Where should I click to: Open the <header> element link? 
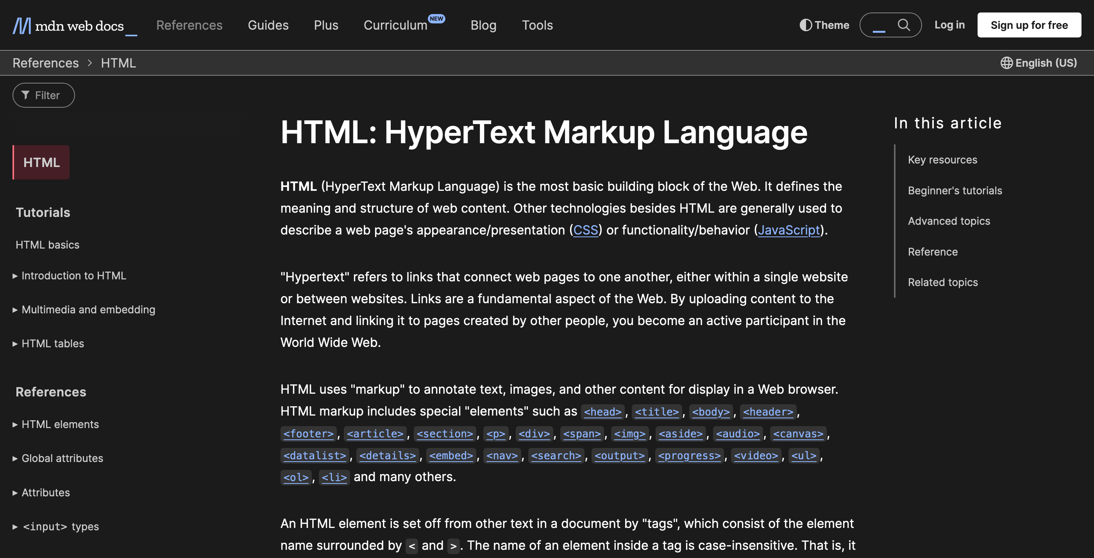pos(768,412)
